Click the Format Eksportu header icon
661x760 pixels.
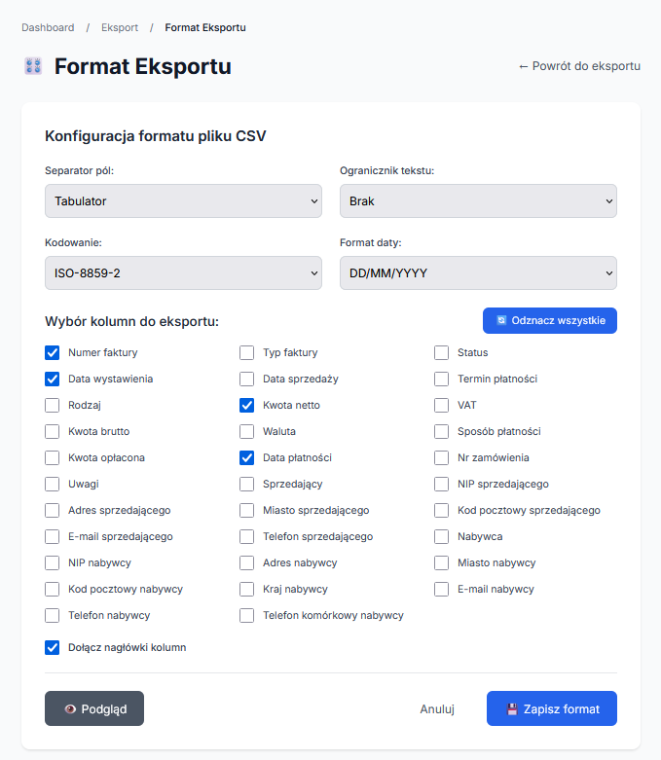coord(33,66)
